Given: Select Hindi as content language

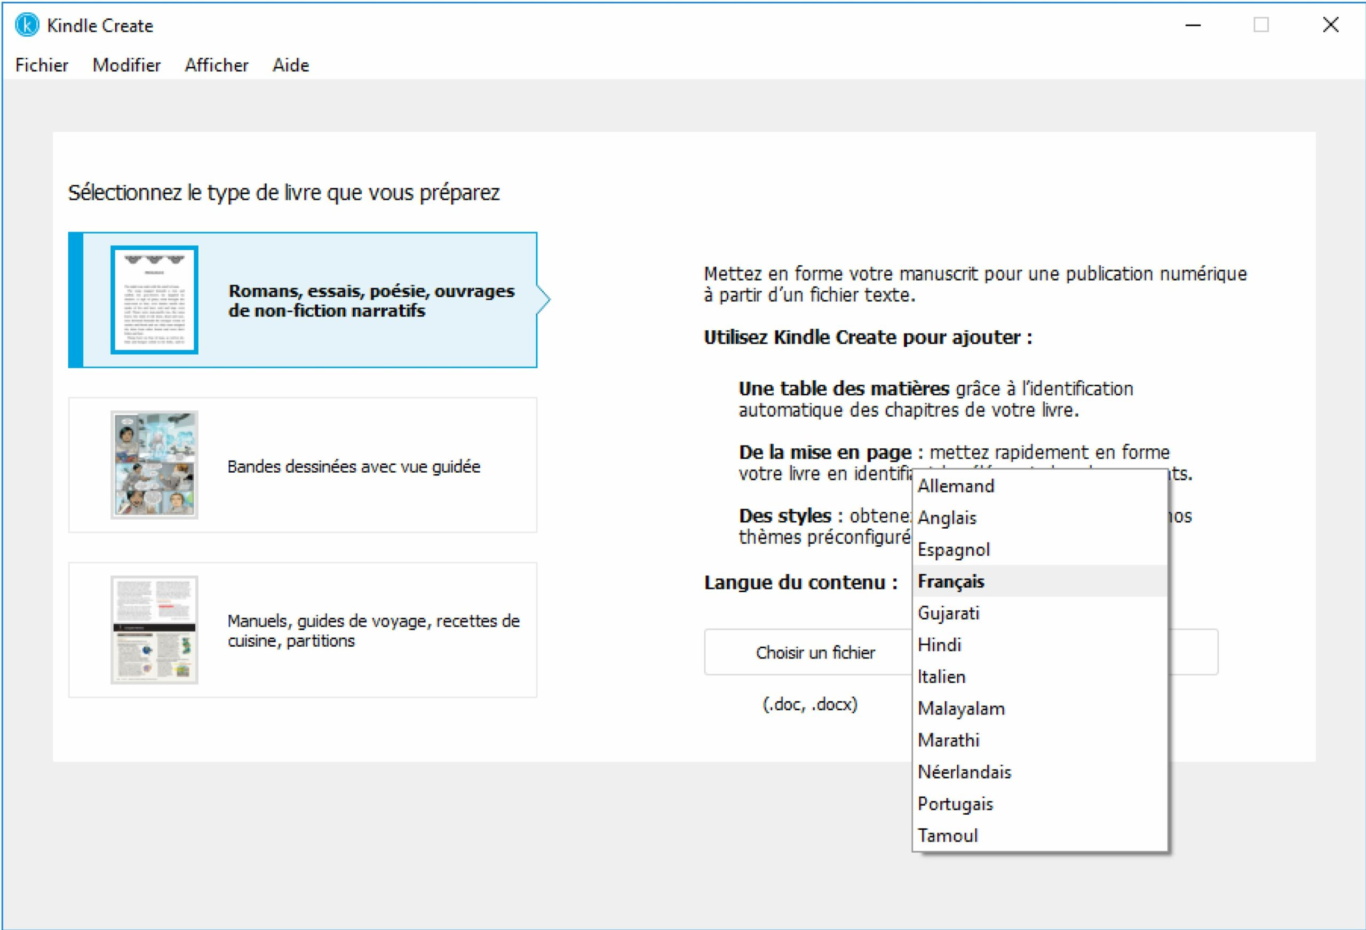Looking at the screenshot, I should [939, 645].
